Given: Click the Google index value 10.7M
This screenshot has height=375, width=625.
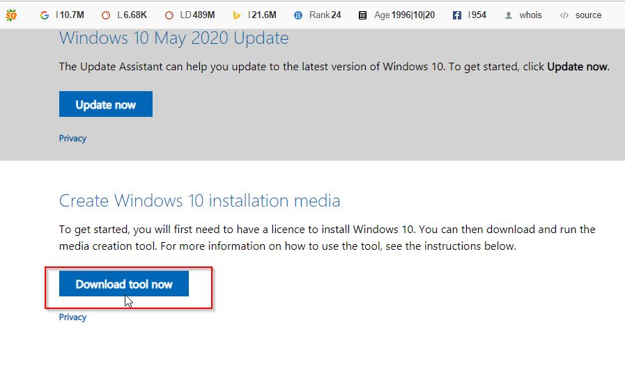Looking at the screenshot, I should tap(70, 15).
